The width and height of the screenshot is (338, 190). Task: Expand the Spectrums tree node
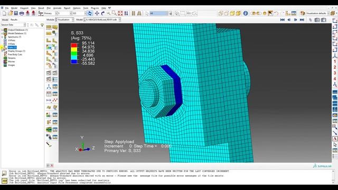(x=2, y=37)
